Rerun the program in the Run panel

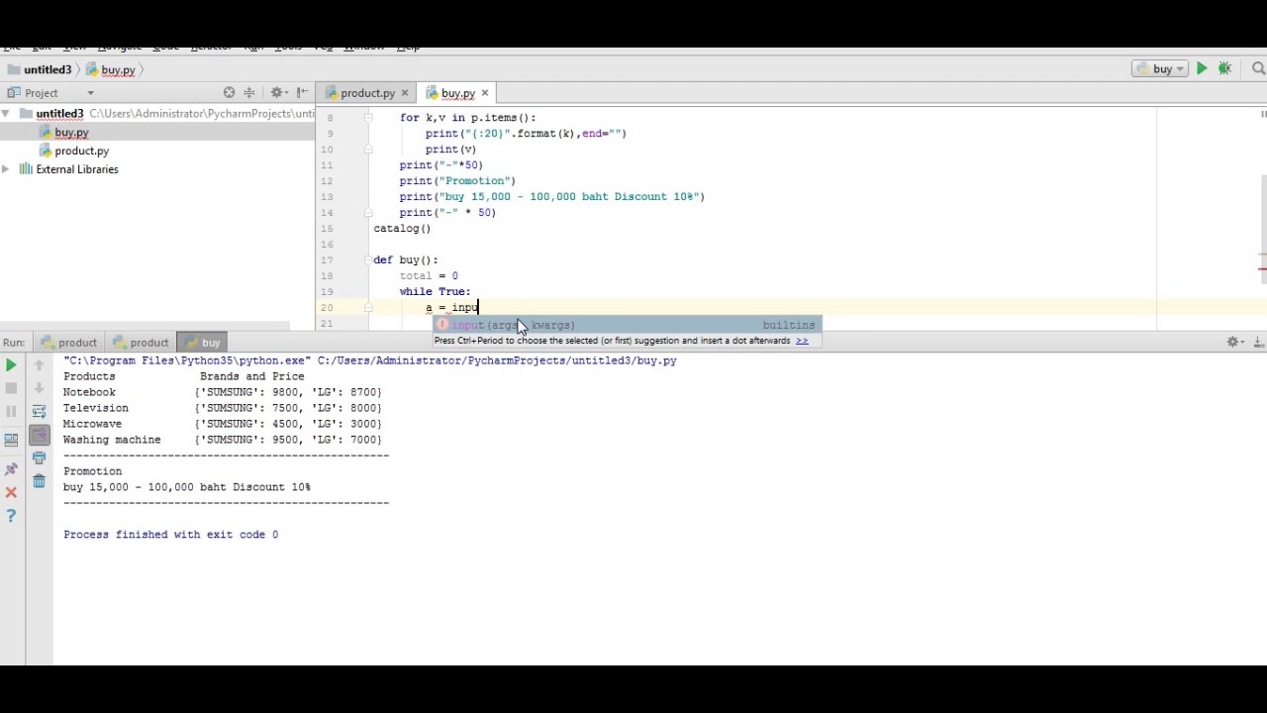tap(11, 365)
